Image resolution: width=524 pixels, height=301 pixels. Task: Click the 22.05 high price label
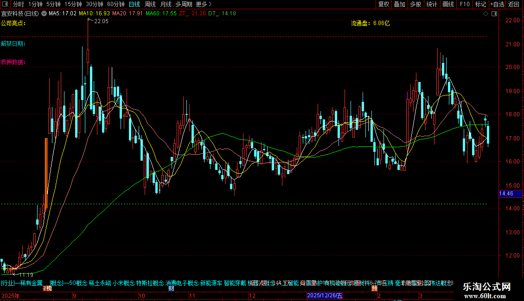pyautogui.click(x=101, y=21)
